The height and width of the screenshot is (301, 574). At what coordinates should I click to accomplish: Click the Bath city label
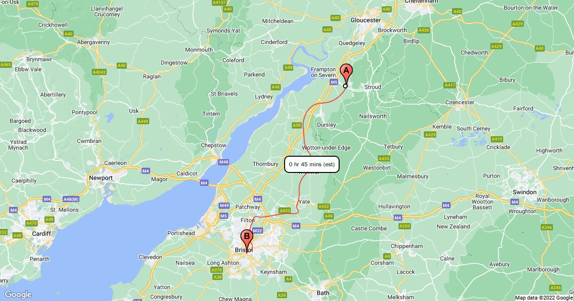point(323,292)
